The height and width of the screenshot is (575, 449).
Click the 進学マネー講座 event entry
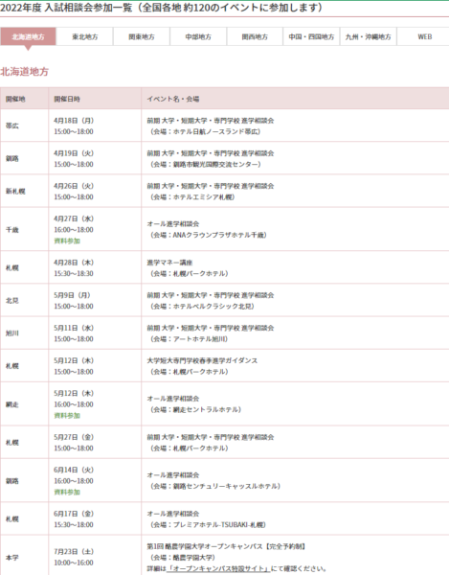point(169,263)
